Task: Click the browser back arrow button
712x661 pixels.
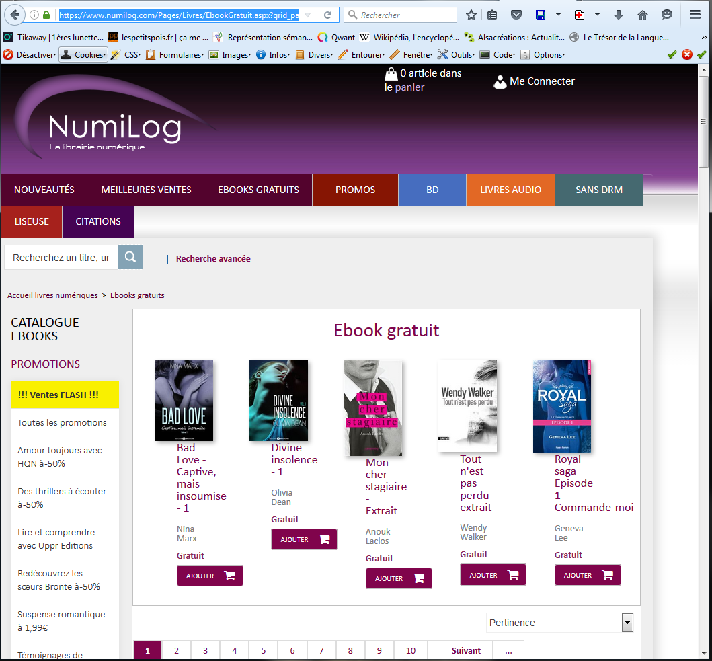Action: point(15,15)
